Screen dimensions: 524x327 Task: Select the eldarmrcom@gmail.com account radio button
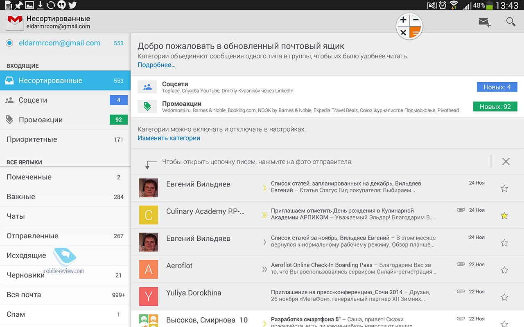10,43
